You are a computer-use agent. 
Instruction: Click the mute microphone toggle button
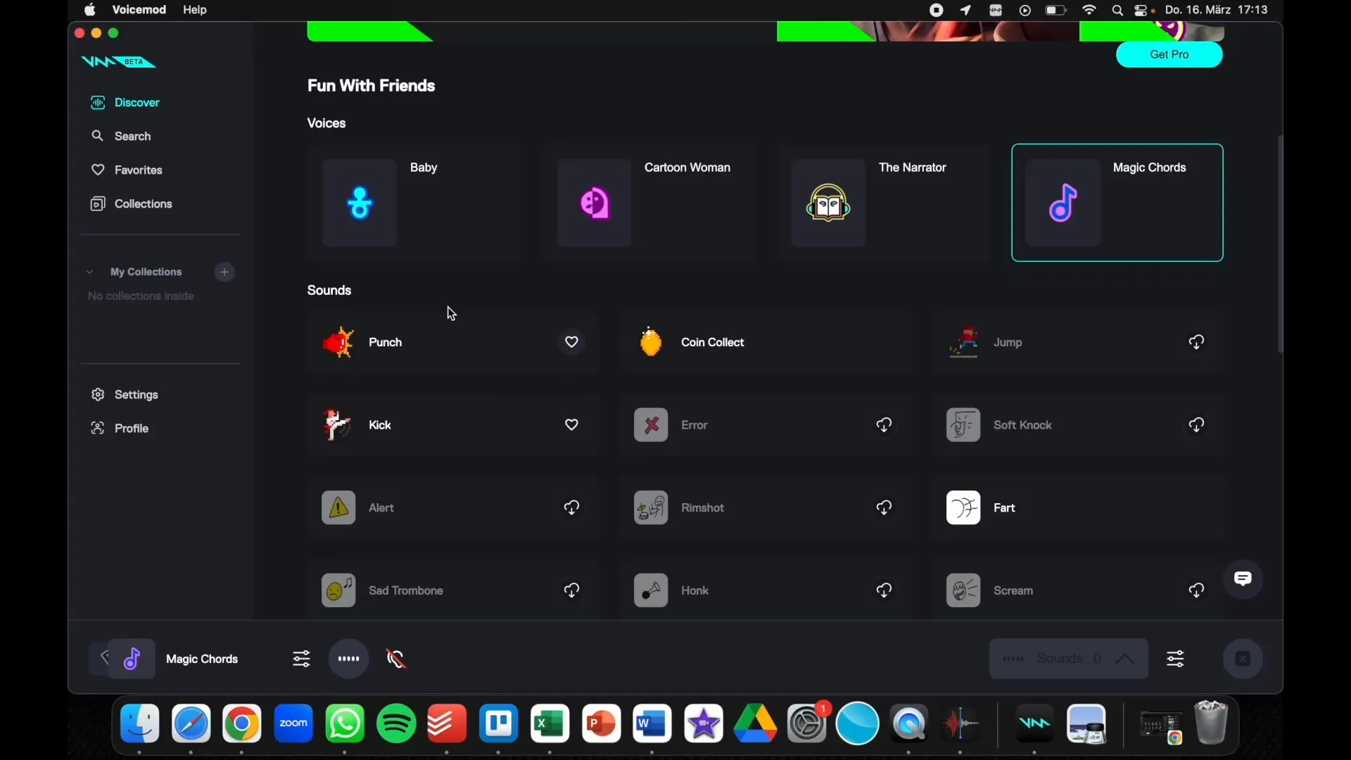[x=395, y=659]
